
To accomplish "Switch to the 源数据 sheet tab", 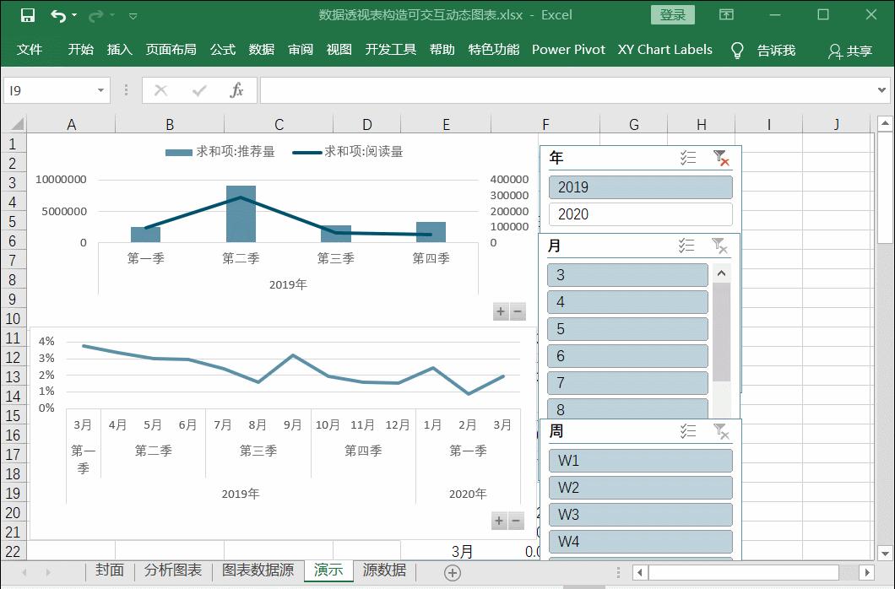I will click(x=384, y=570).
